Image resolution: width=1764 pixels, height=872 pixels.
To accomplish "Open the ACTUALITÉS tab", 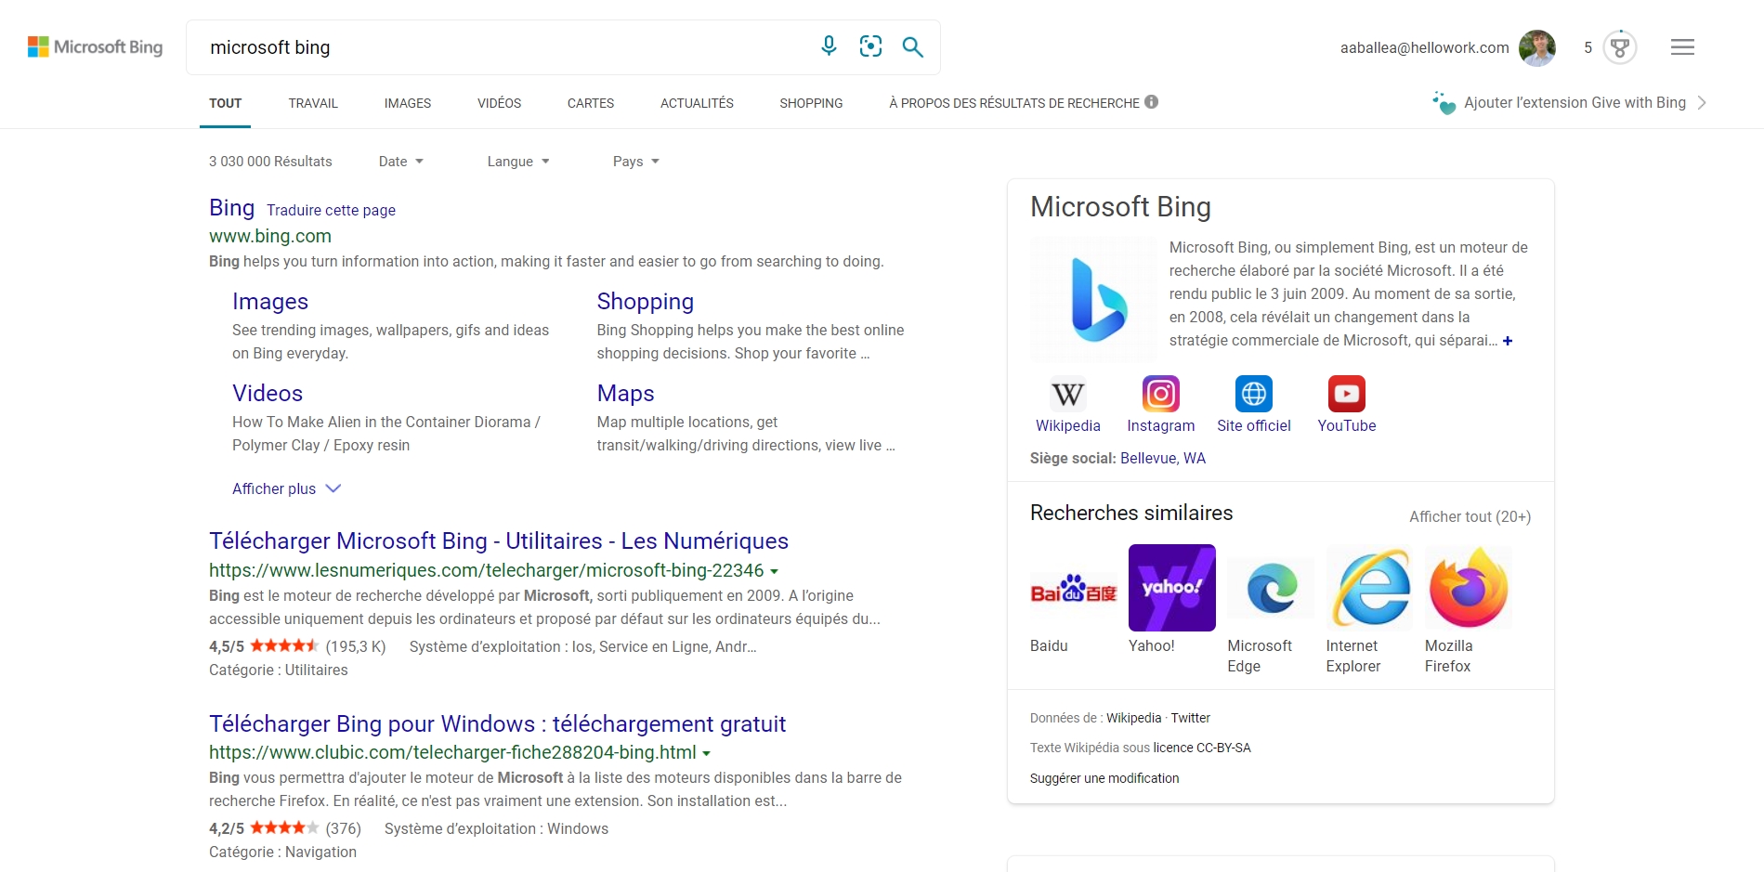I will pyautogui.click(x=697, y=103).
